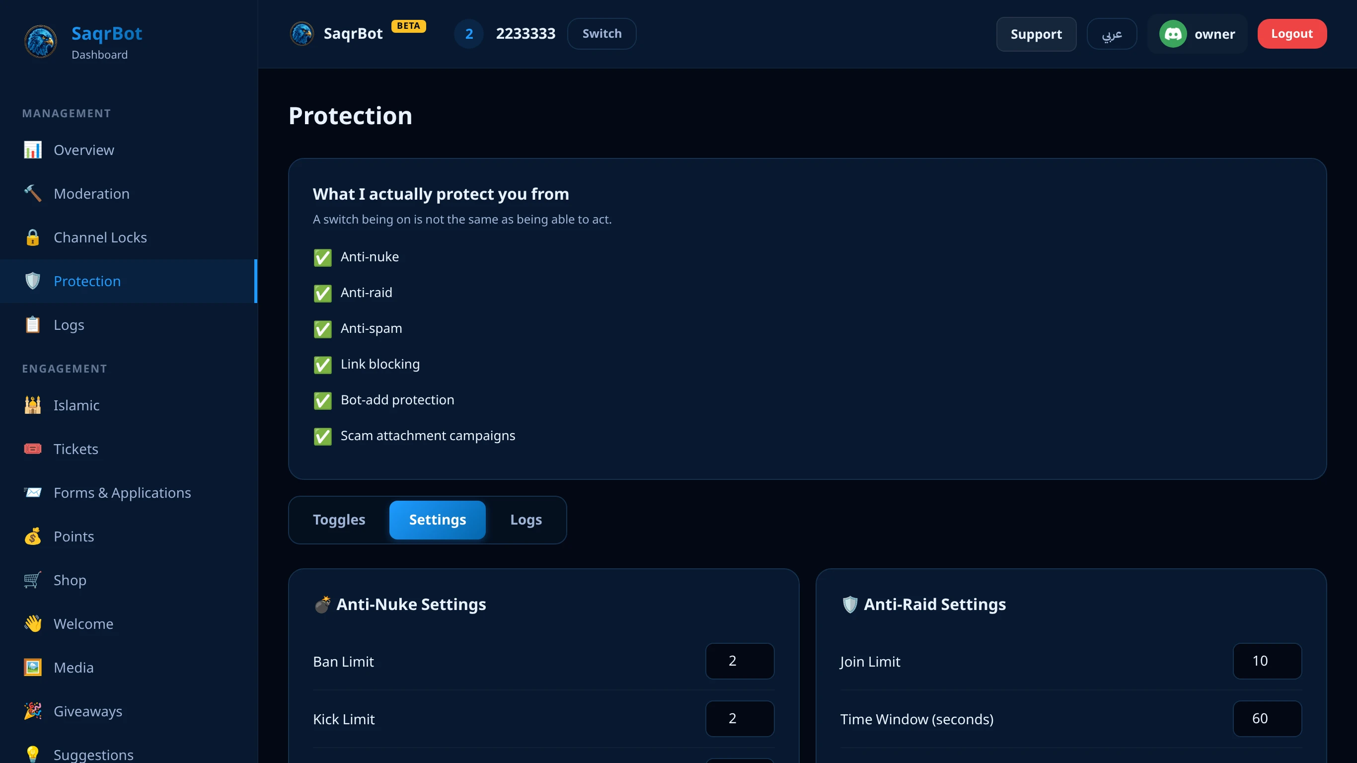The width and height of the screenshot is (1357, 763).
Task: Click the server name 2233333
Action: (x=525, y=34)
